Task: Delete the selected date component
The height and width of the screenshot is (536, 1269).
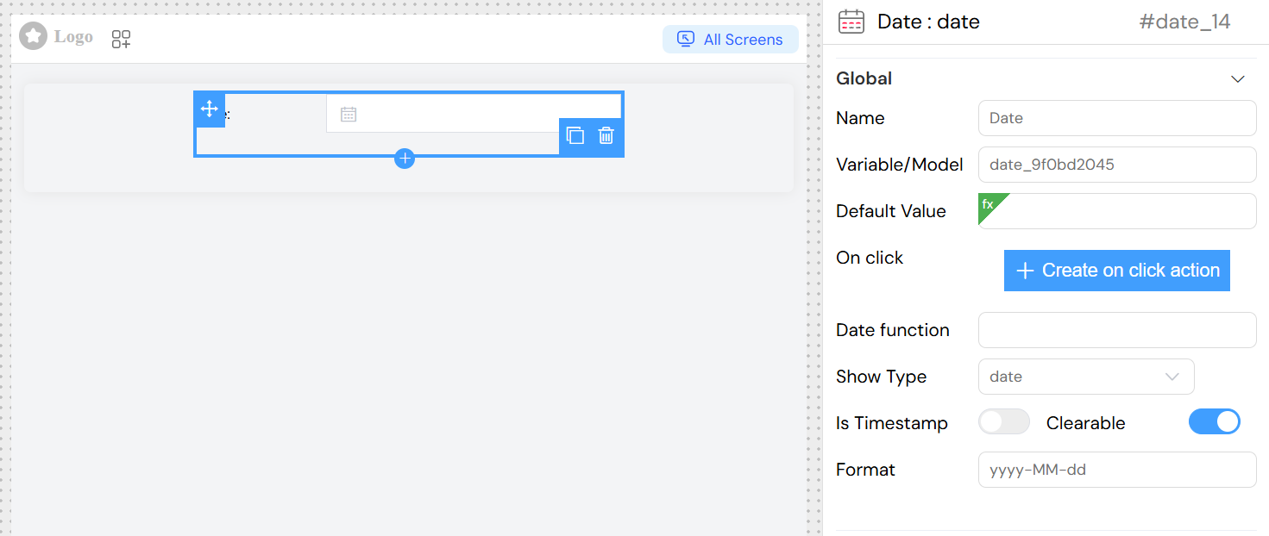Action: (606, 135)
